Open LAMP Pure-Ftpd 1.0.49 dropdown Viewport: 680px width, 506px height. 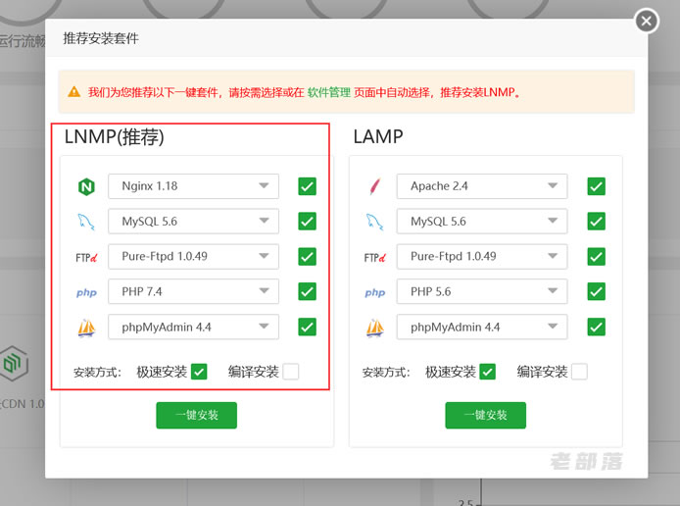[x=482, y=257]
